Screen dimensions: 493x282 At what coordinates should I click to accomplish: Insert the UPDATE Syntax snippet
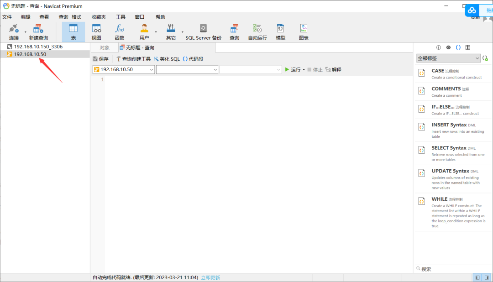point(453,179)
